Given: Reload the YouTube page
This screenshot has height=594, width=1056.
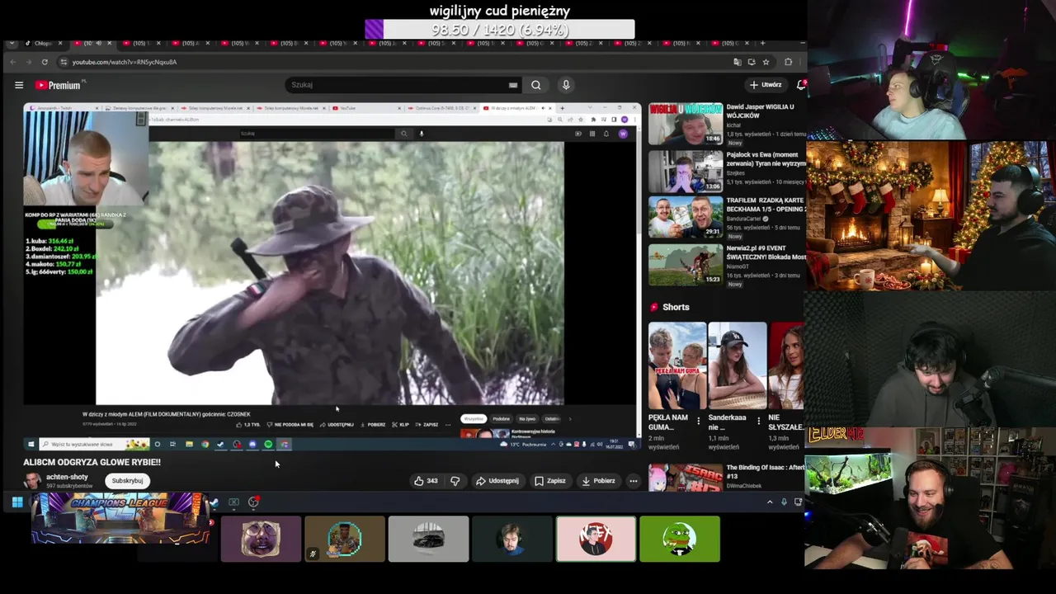Looking at the screenshot, I should point(45,62).
